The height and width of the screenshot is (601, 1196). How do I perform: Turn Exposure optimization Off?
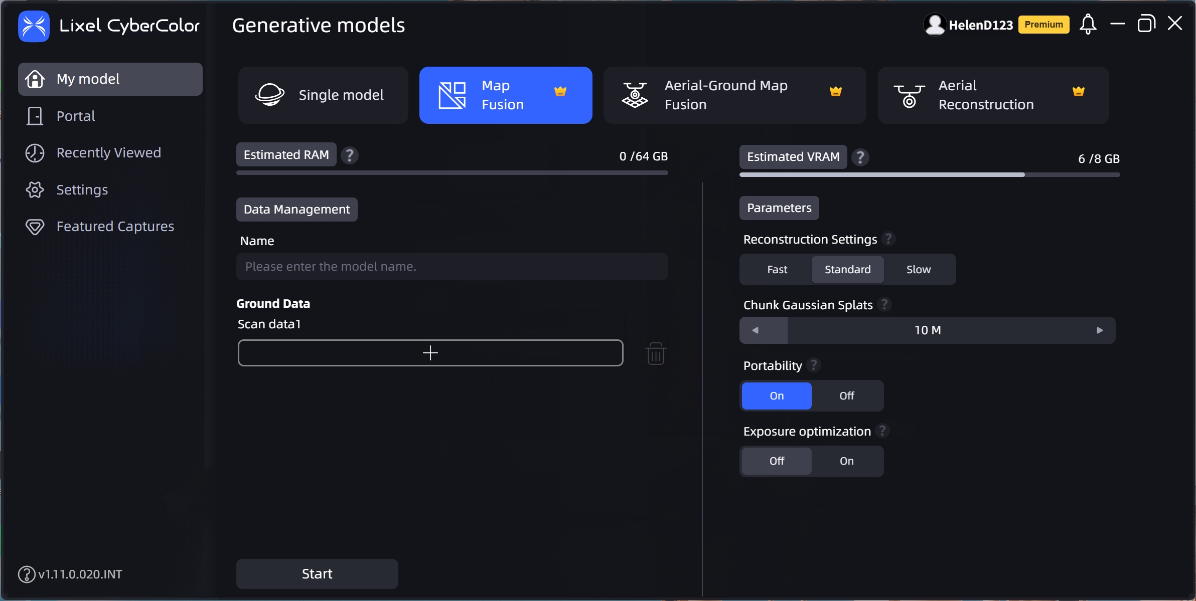(x=777, y=461)
